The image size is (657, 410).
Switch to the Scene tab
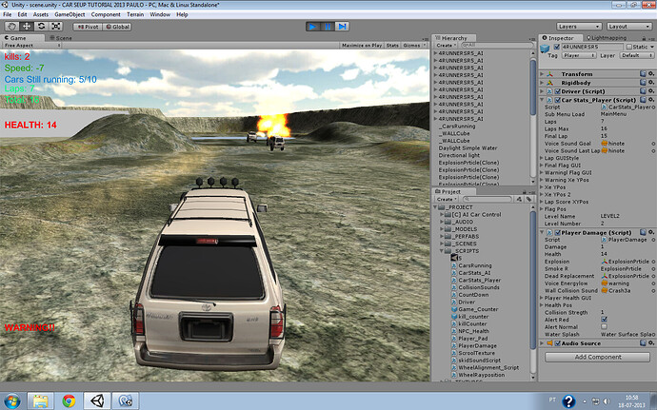click(61, 38)
